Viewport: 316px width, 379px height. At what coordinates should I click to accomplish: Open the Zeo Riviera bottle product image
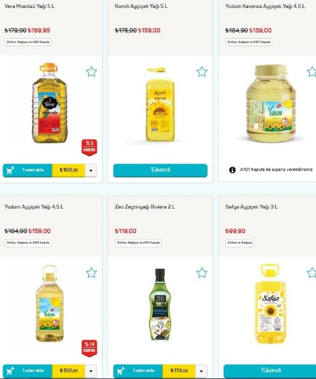160,305
